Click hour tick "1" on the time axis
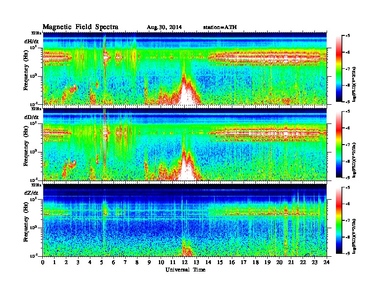The image size is (389, 301). coord(55,262)
